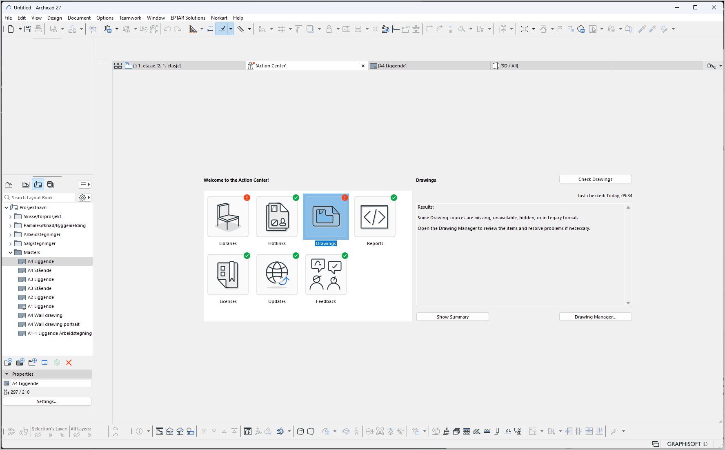Open the Drawing Manager button
This screenshot has height=450, width=725.
(x=595, y=317)
